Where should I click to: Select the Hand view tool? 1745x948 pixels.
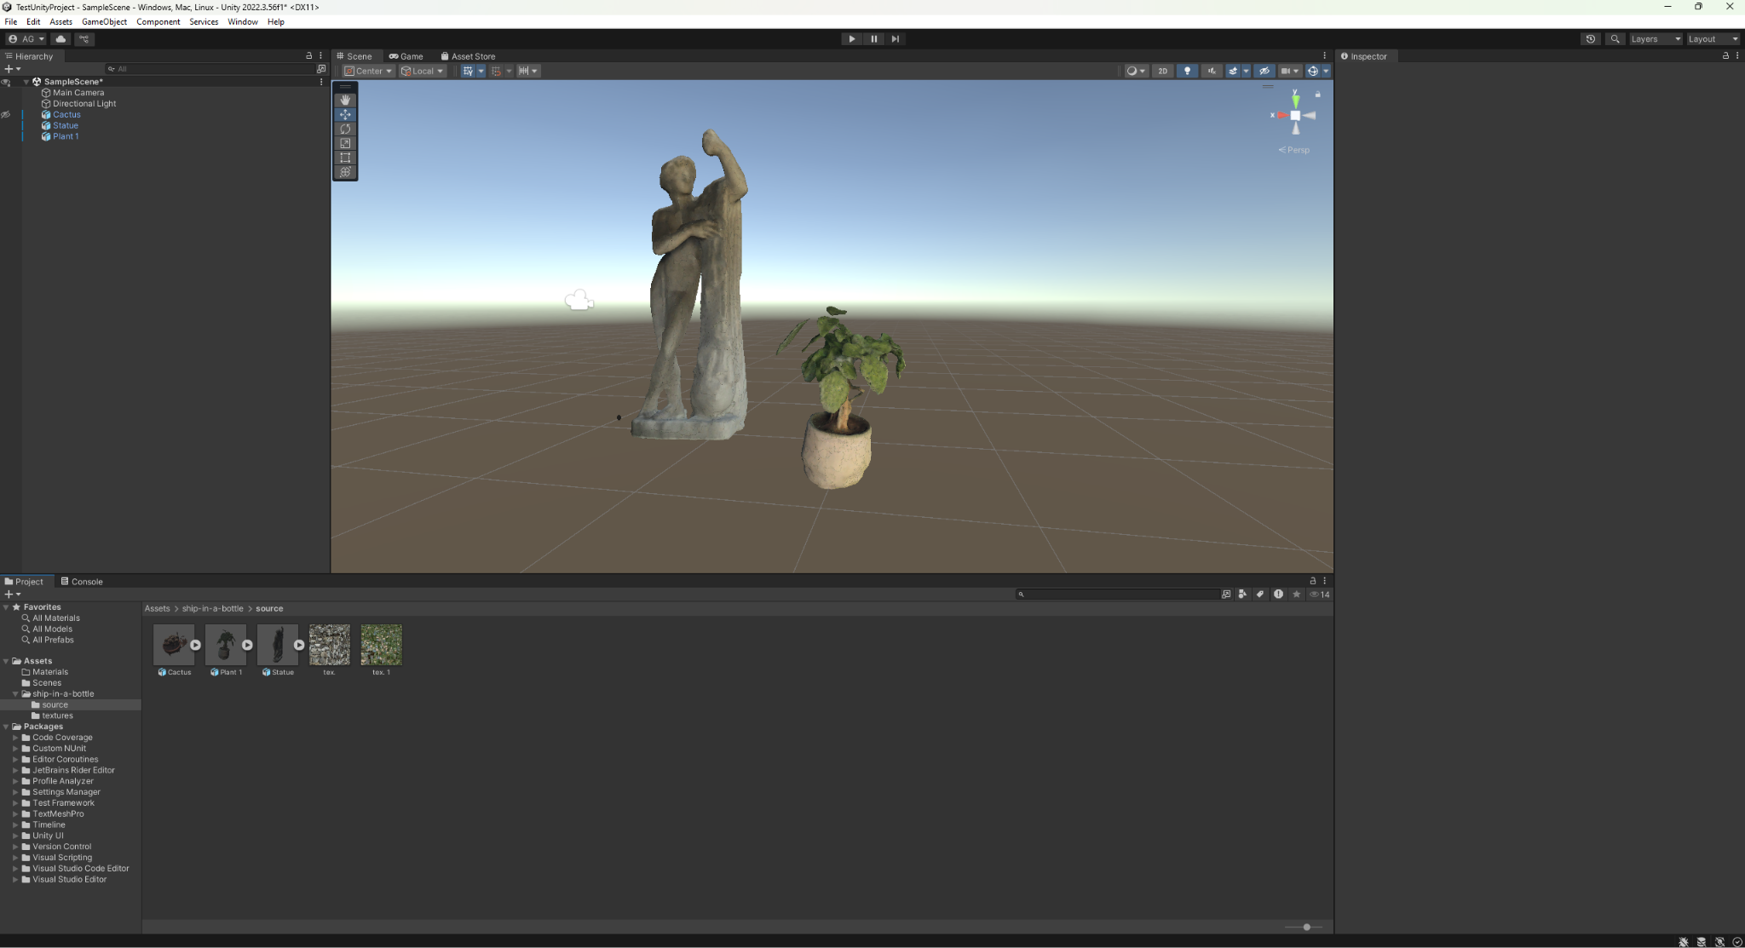345,100
